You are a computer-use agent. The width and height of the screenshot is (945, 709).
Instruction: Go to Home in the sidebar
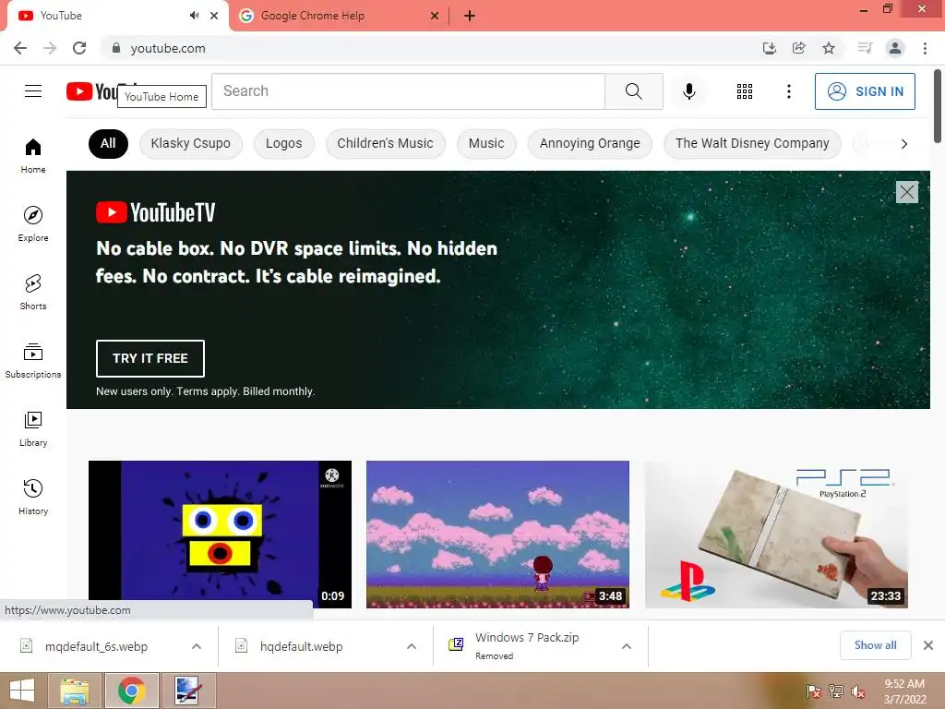tap(33, 155)
